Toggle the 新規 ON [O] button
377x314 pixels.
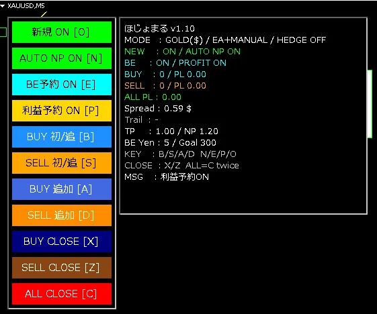coord(62,32)
